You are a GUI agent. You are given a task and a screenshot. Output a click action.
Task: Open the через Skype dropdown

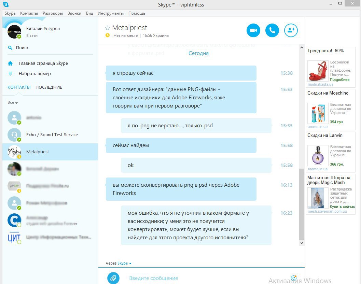(125, 263)
